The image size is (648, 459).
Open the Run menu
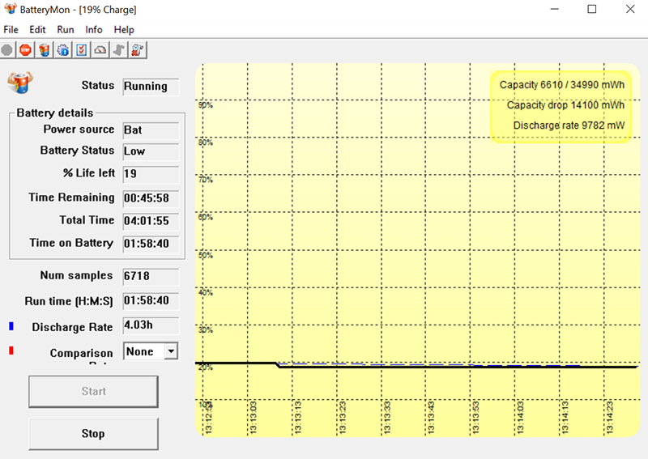pyautogui.click(x=66, y=30)
